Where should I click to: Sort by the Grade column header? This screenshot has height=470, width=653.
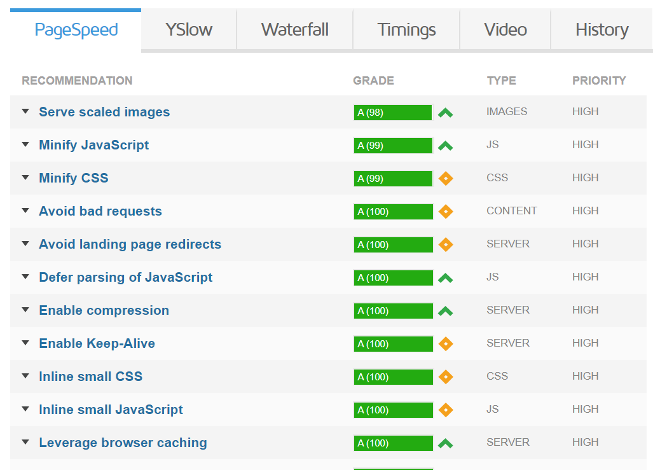(373, 81)
